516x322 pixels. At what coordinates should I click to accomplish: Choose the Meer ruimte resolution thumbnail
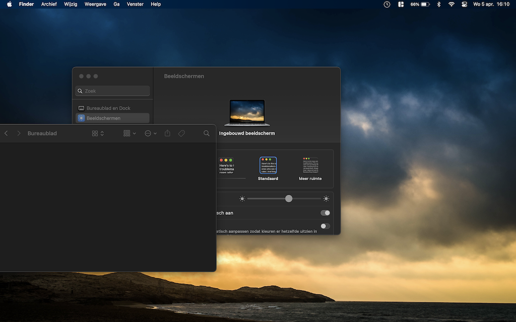310,166
